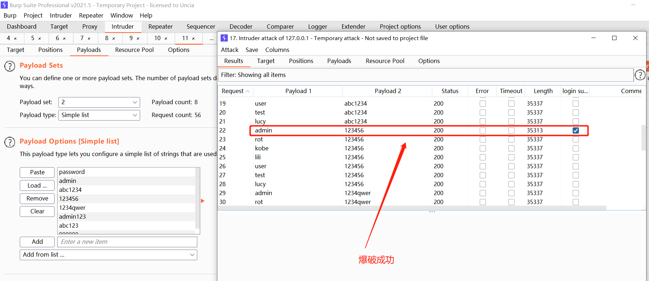This screenshot has height=281, width=649.
Task: Open Payload Sets help icon
Action: pyautogui.click(x=10, y=66)
